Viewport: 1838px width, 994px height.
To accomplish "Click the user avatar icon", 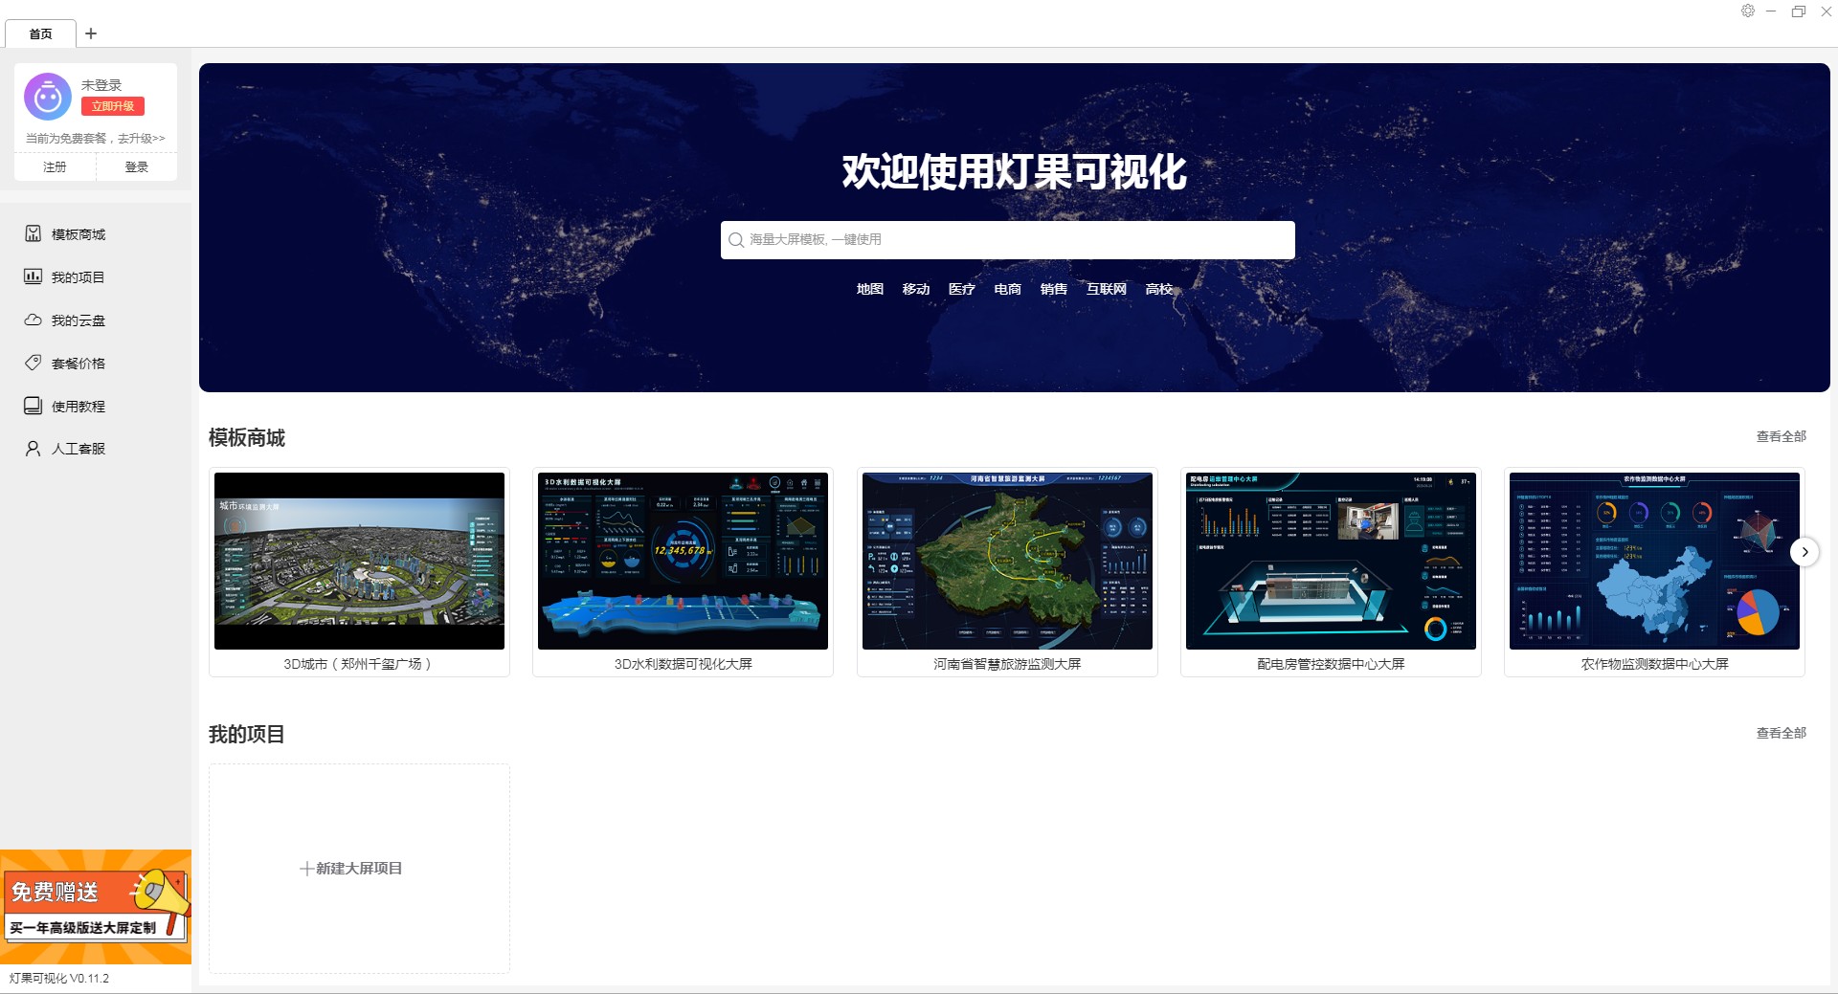I will 48,97.
